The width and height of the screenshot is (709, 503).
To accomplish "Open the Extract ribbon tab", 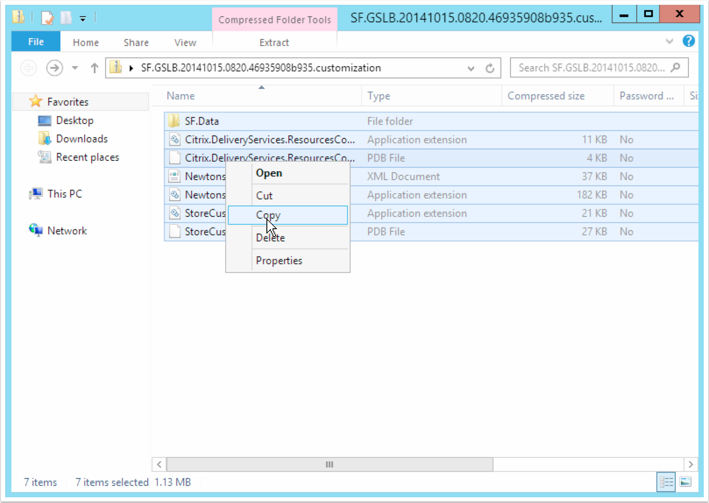I will click(x=274, y=43).
